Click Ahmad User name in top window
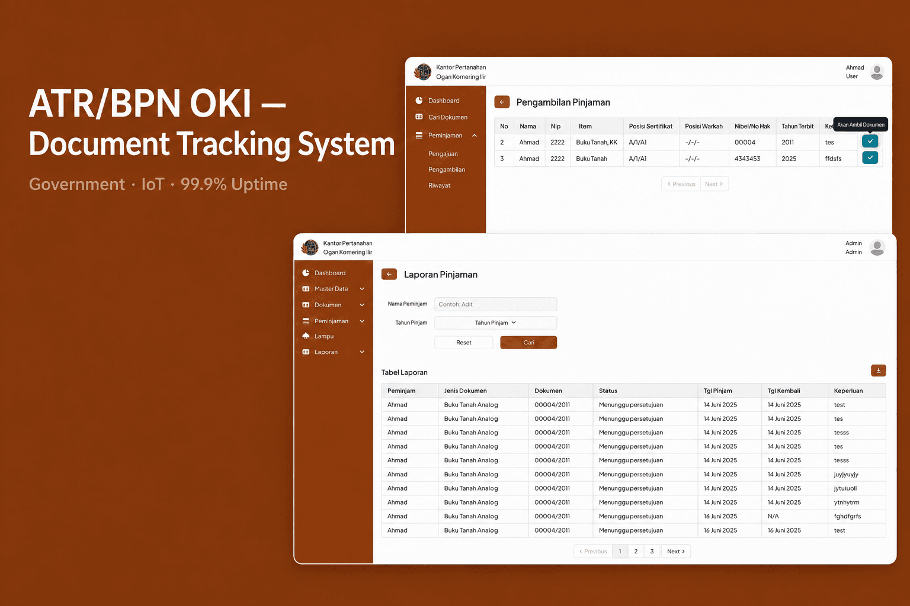 coord(855,72)
